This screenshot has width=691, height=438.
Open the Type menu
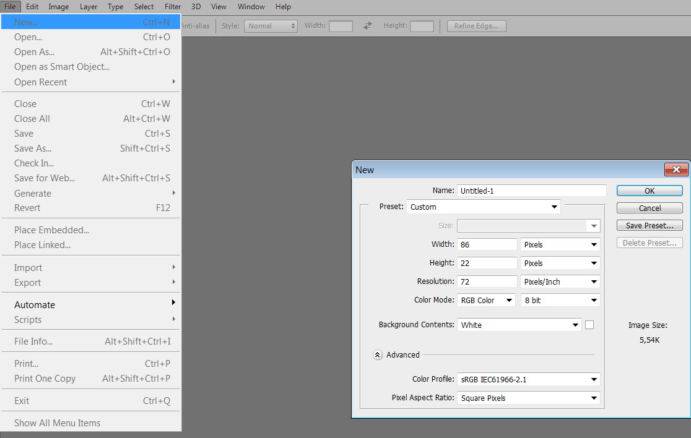tap(115, 7)
